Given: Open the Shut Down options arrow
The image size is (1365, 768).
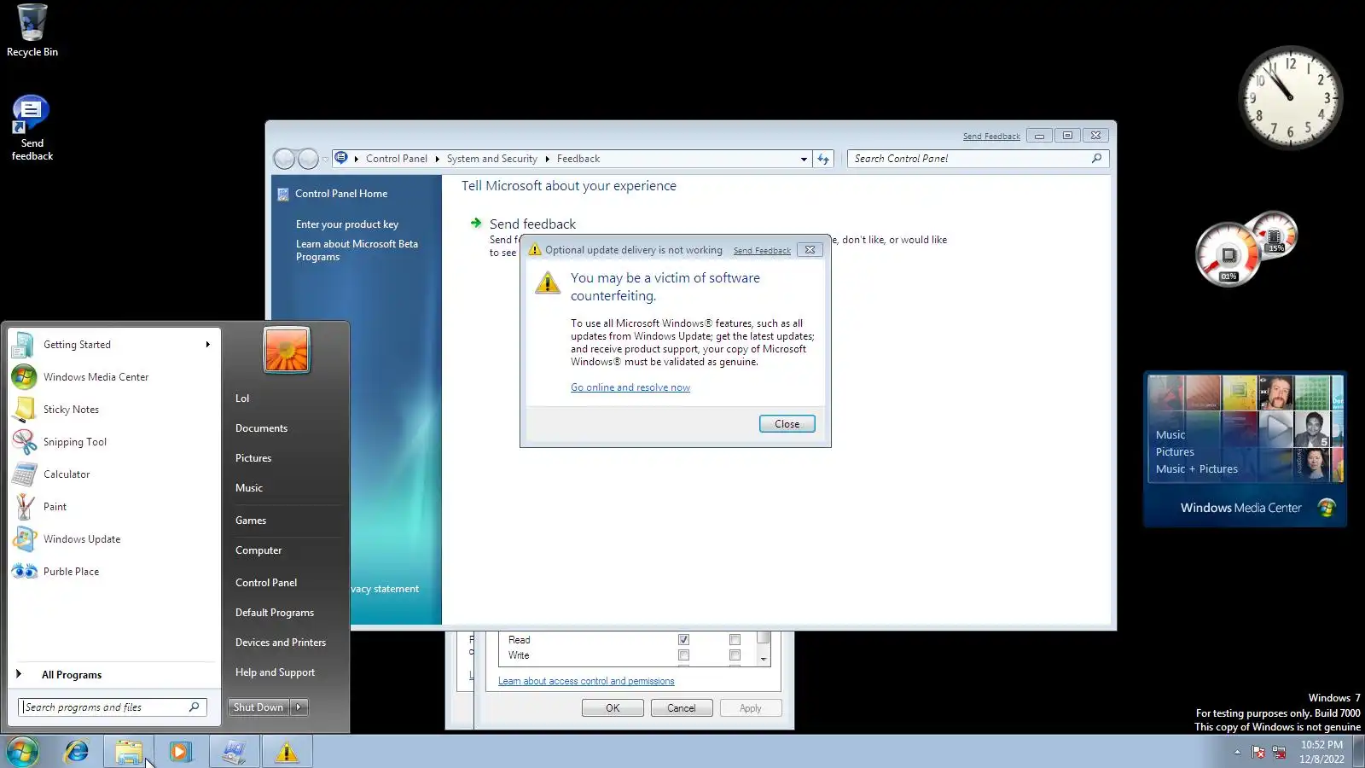Looking at the screenshot, I should click(299, 707).
